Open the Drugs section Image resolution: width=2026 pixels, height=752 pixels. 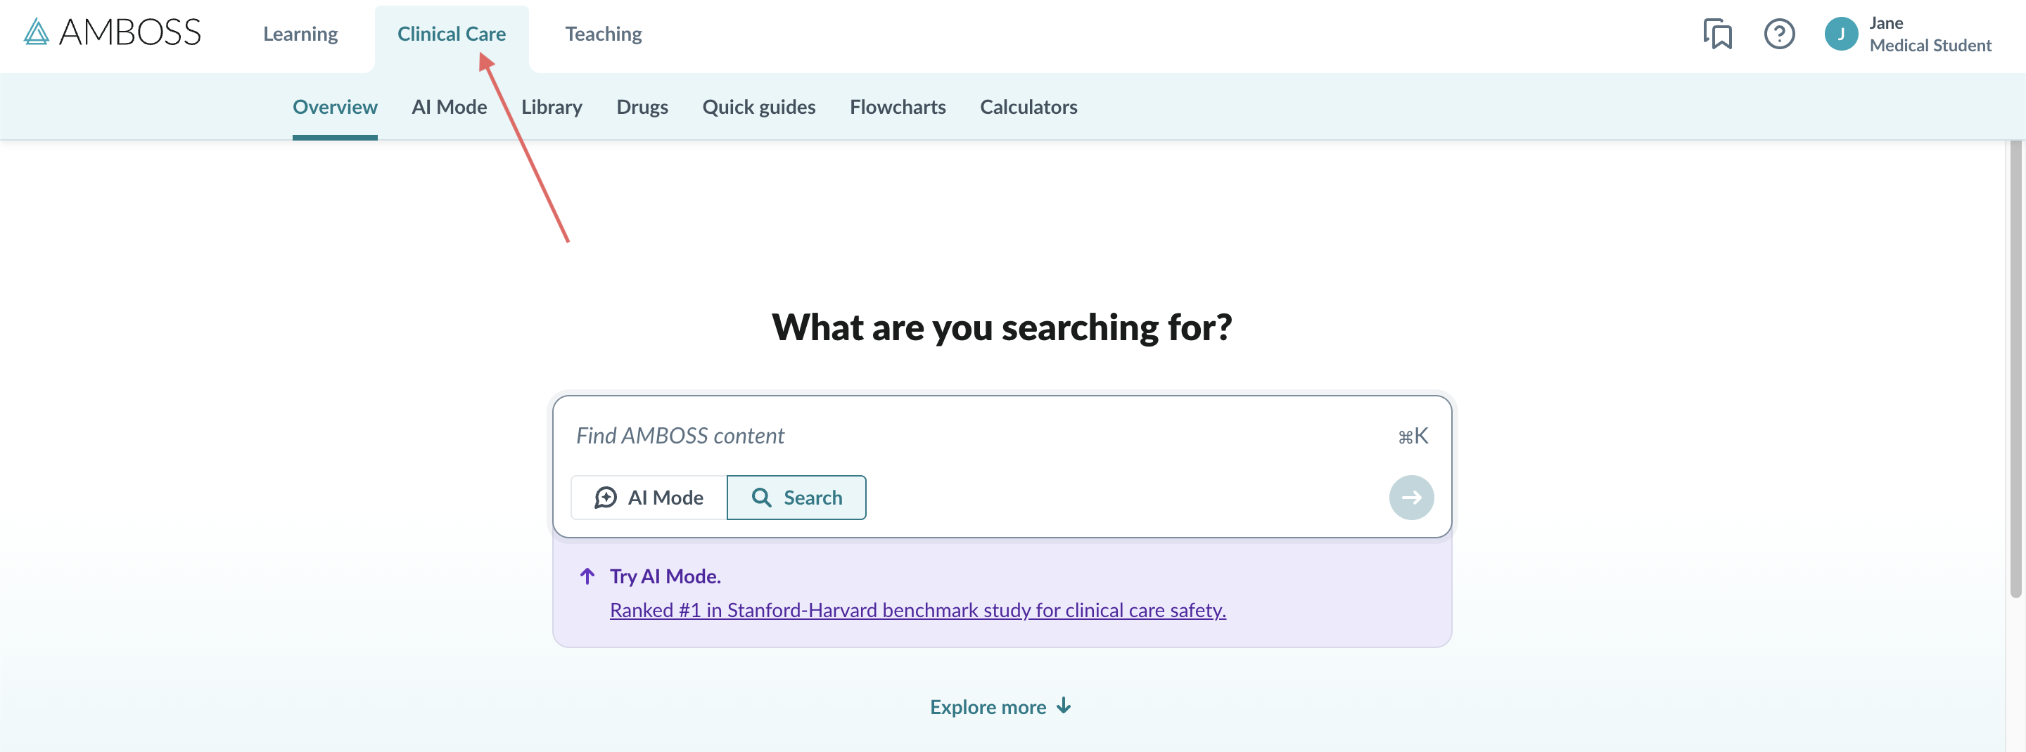coord(642,107)
